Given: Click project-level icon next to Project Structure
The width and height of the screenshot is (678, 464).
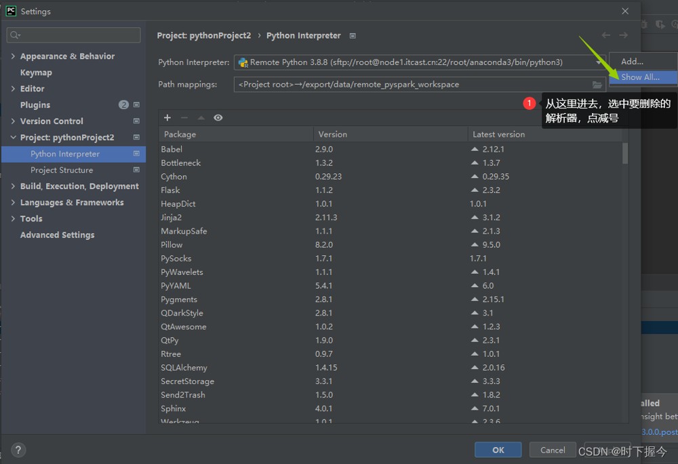Looking at the screenshot, I should click(x=137, y=170).
